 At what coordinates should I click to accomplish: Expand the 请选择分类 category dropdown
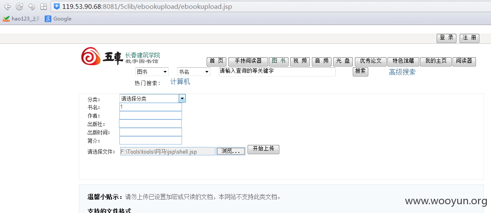click(152, 99)
